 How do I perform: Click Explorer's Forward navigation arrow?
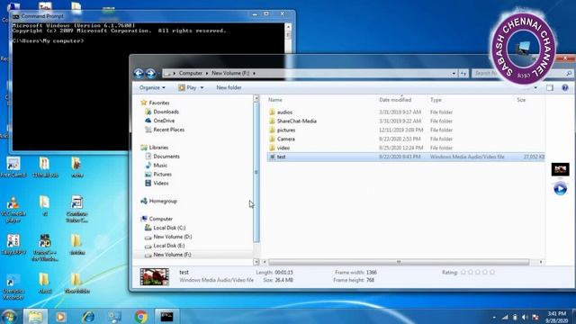(x=150, y=73)
